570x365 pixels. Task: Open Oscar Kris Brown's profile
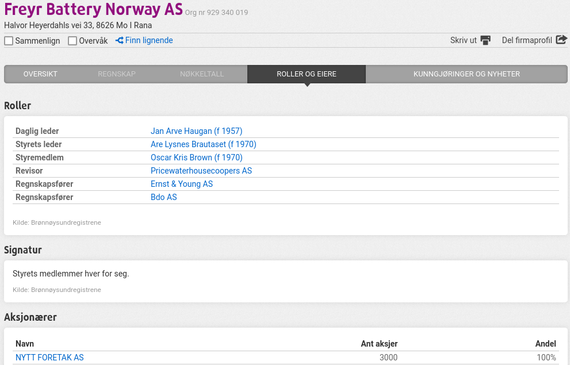tap(196, 157)
